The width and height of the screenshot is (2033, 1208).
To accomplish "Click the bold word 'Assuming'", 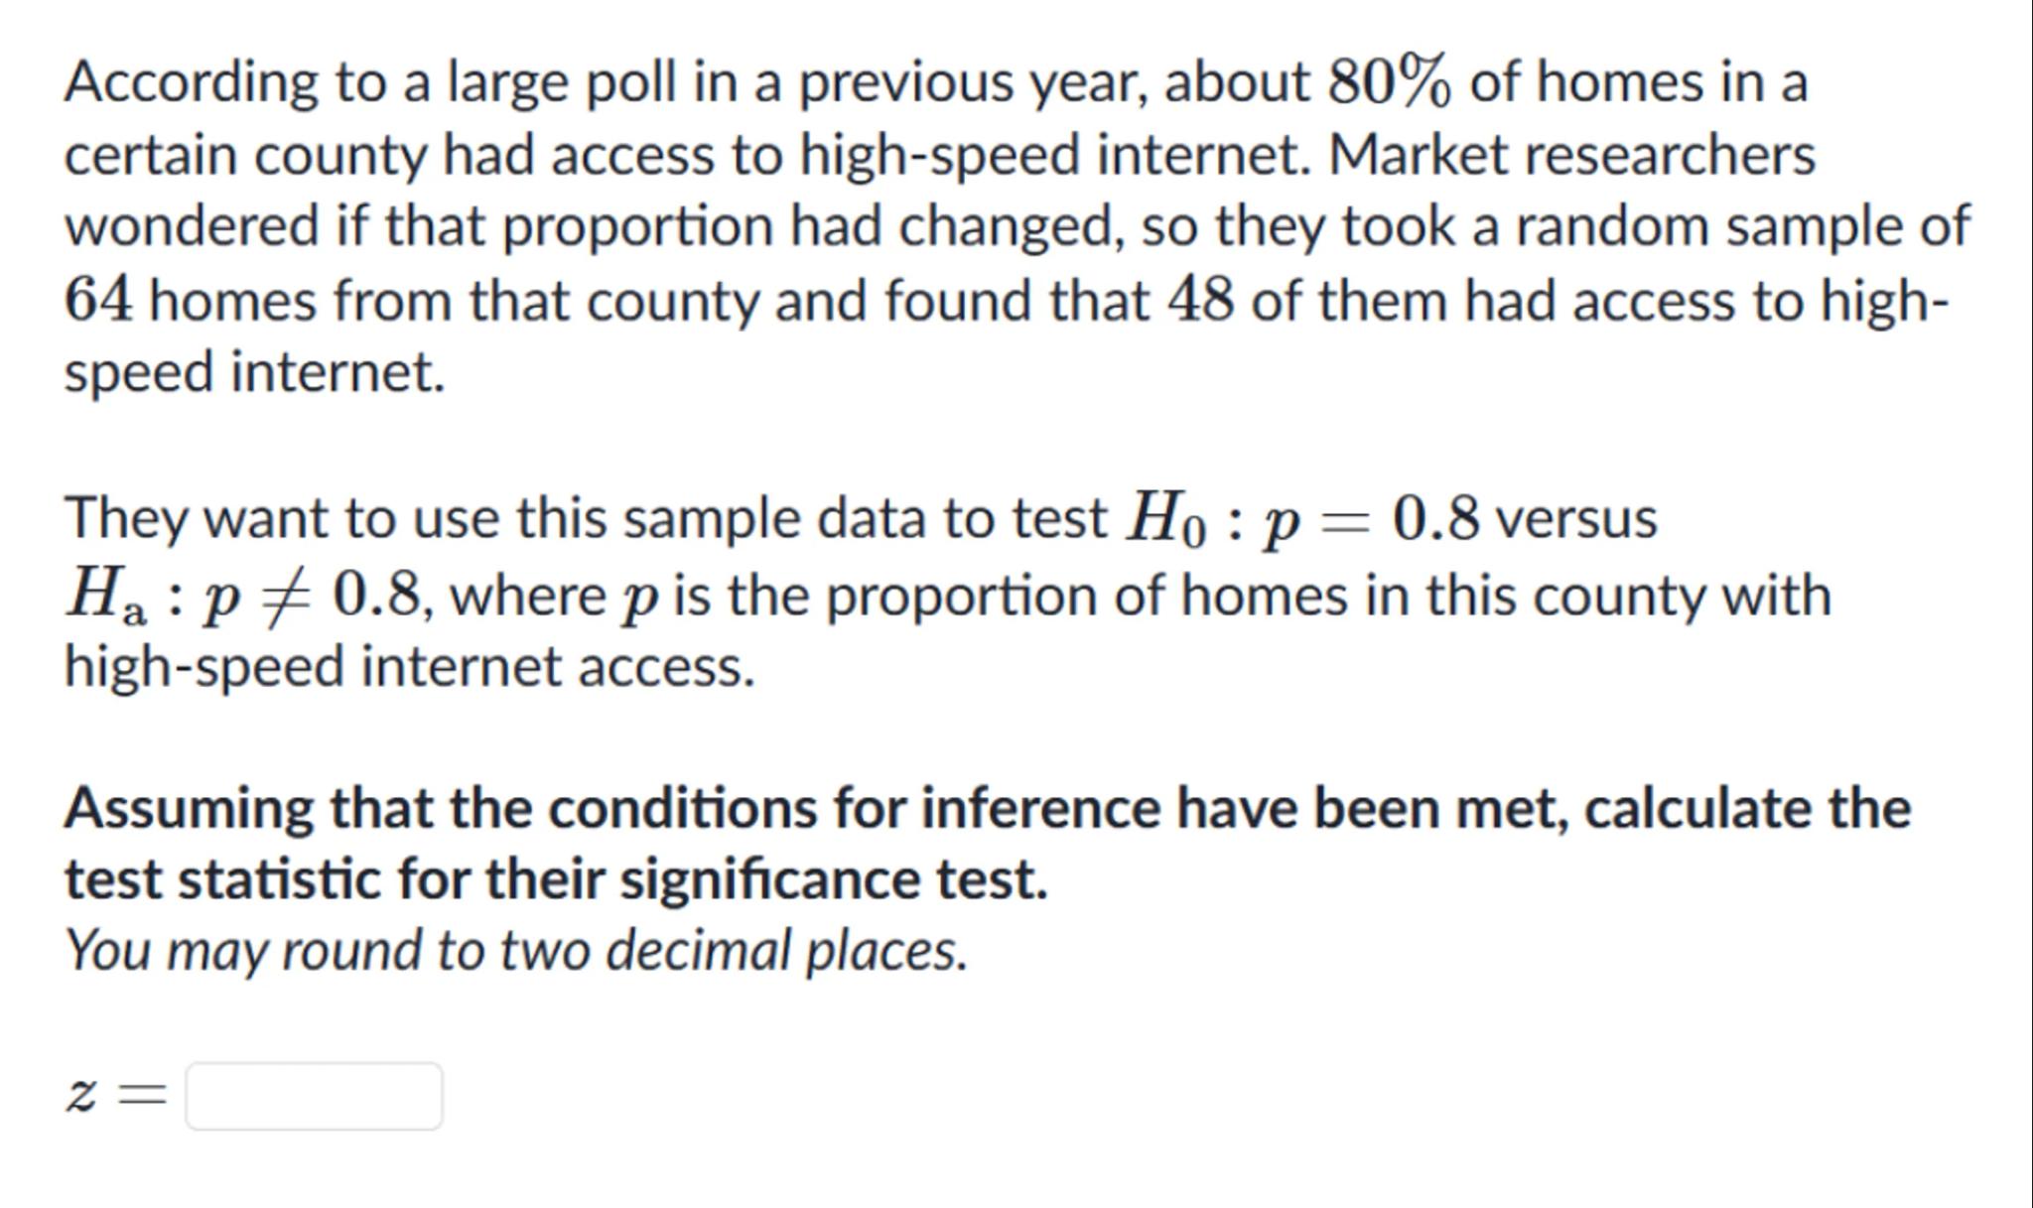I will (189, 808).
